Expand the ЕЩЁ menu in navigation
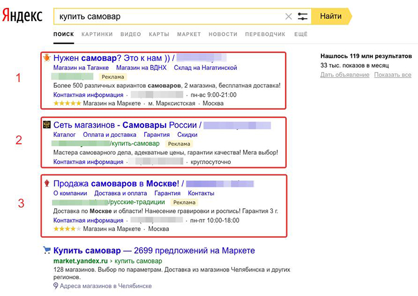The height and width of the screenshot is (296, 418). click(301, 35)
